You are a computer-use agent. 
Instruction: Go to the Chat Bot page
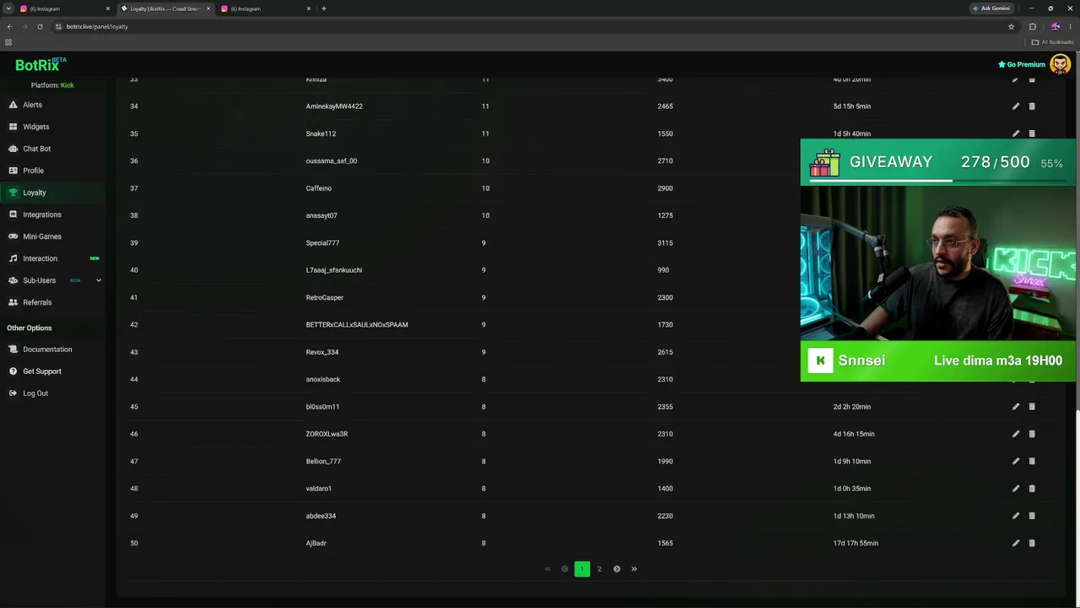pos(36,149)
